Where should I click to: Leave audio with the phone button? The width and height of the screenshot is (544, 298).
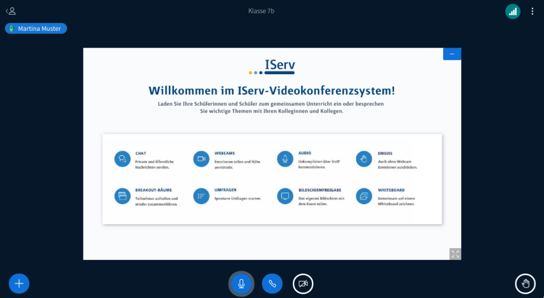click(x=272, y=284)
